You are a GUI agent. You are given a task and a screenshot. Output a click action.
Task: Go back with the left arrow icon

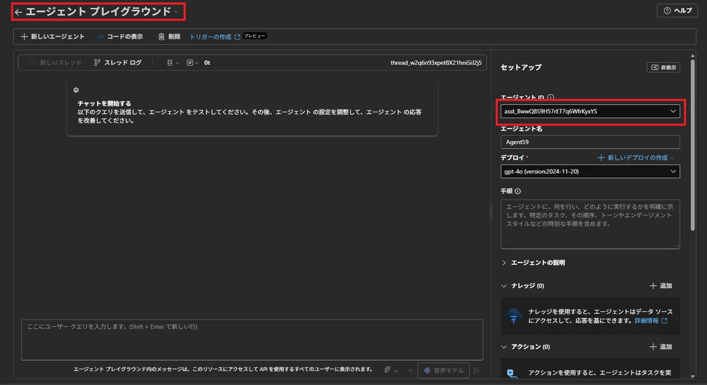(x=18, y=12)
